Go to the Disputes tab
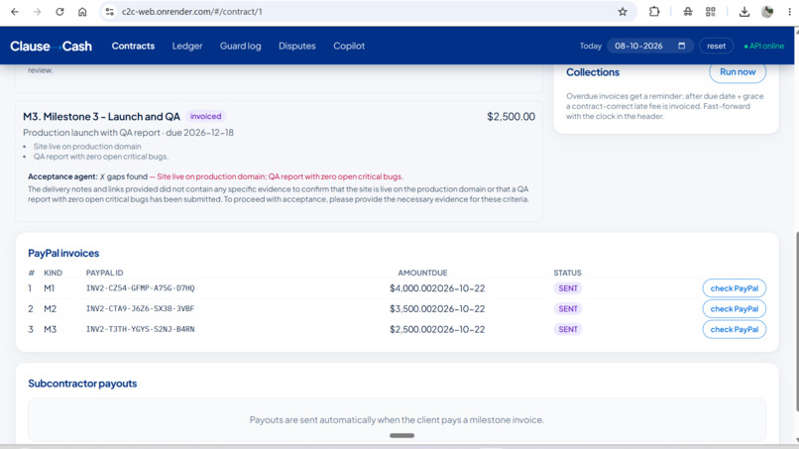Image resolution: width=799 pixels, height=449 pixels. [x=297, y=46]
